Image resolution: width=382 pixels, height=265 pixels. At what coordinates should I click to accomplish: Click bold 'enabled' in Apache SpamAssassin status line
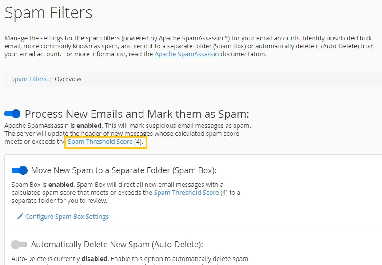[x=89, y=126]
